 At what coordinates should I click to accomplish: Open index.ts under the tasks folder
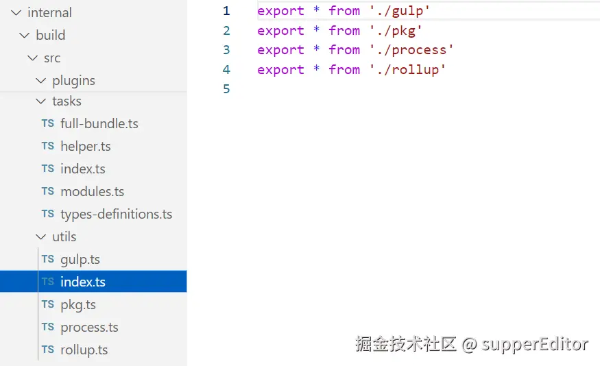point(82,169)
